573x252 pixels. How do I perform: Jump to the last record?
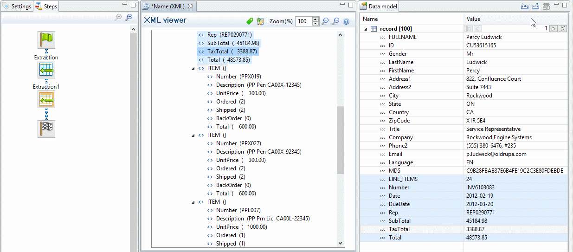click(562, 29)
